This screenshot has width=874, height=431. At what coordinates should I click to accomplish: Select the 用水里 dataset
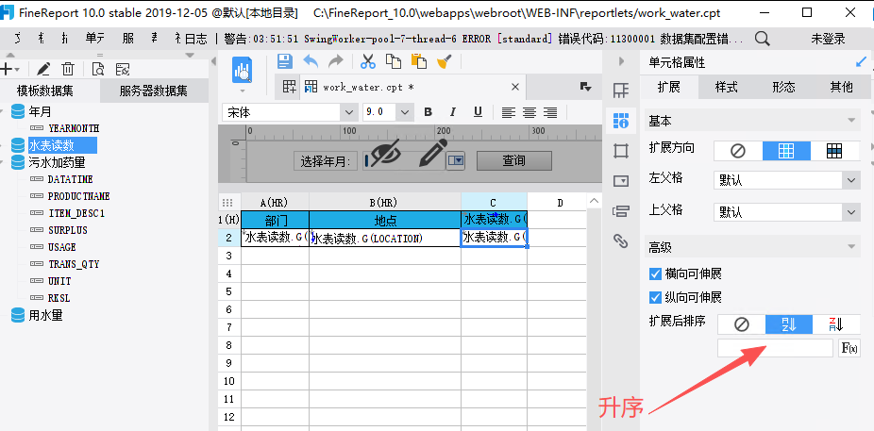coord(45,316)
